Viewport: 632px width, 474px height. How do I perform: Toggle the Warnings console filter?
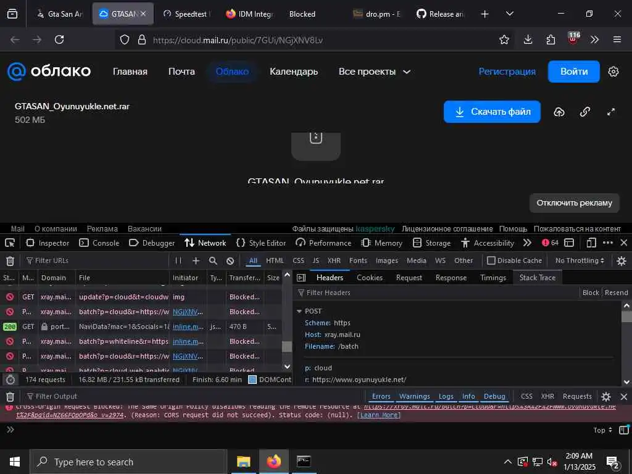coord(414,397)
